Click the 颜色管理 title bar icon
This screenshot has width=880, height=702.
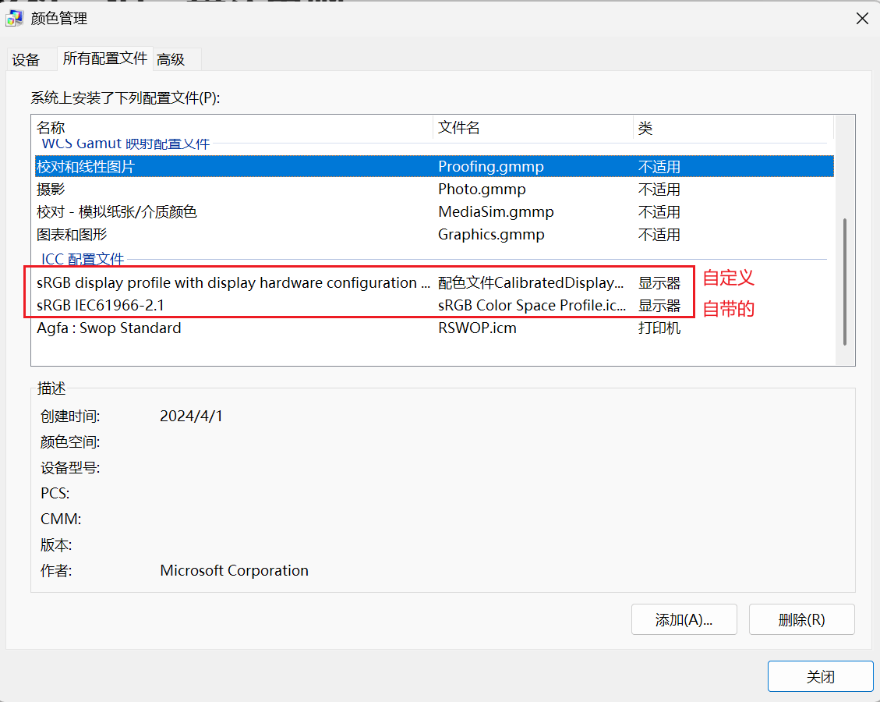(x=14, y=17)
